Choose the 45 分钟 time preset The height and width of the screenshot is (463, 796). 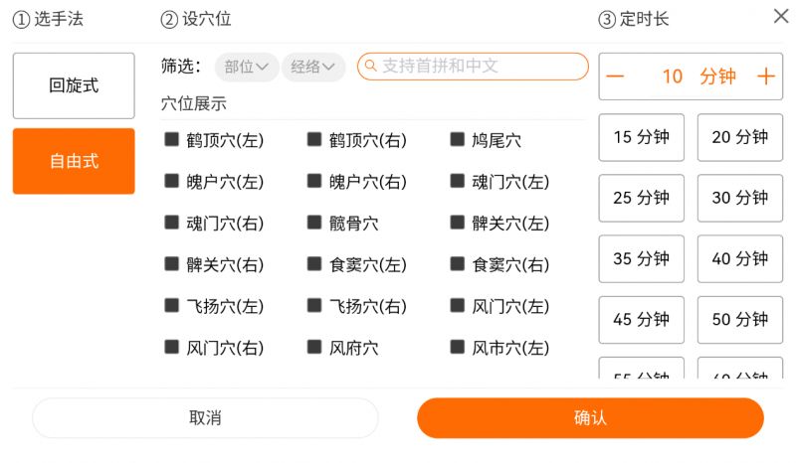(x=641, y=320)
